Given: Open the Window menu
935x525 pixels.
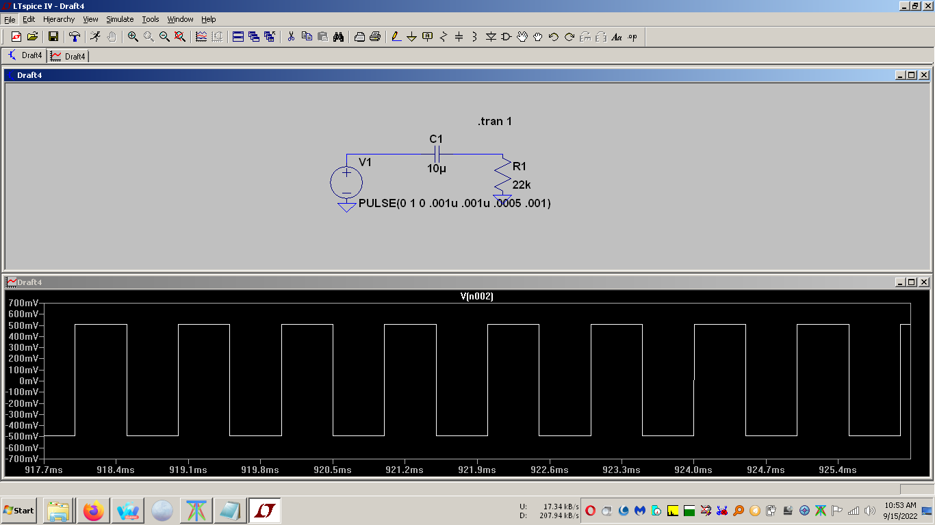Looking at the screenshot, I should 180,19.
